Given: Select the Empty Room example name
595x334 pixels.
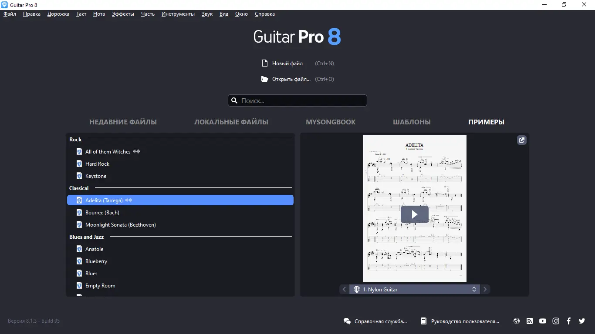Looking at the screenshot, I should (100, 286).
